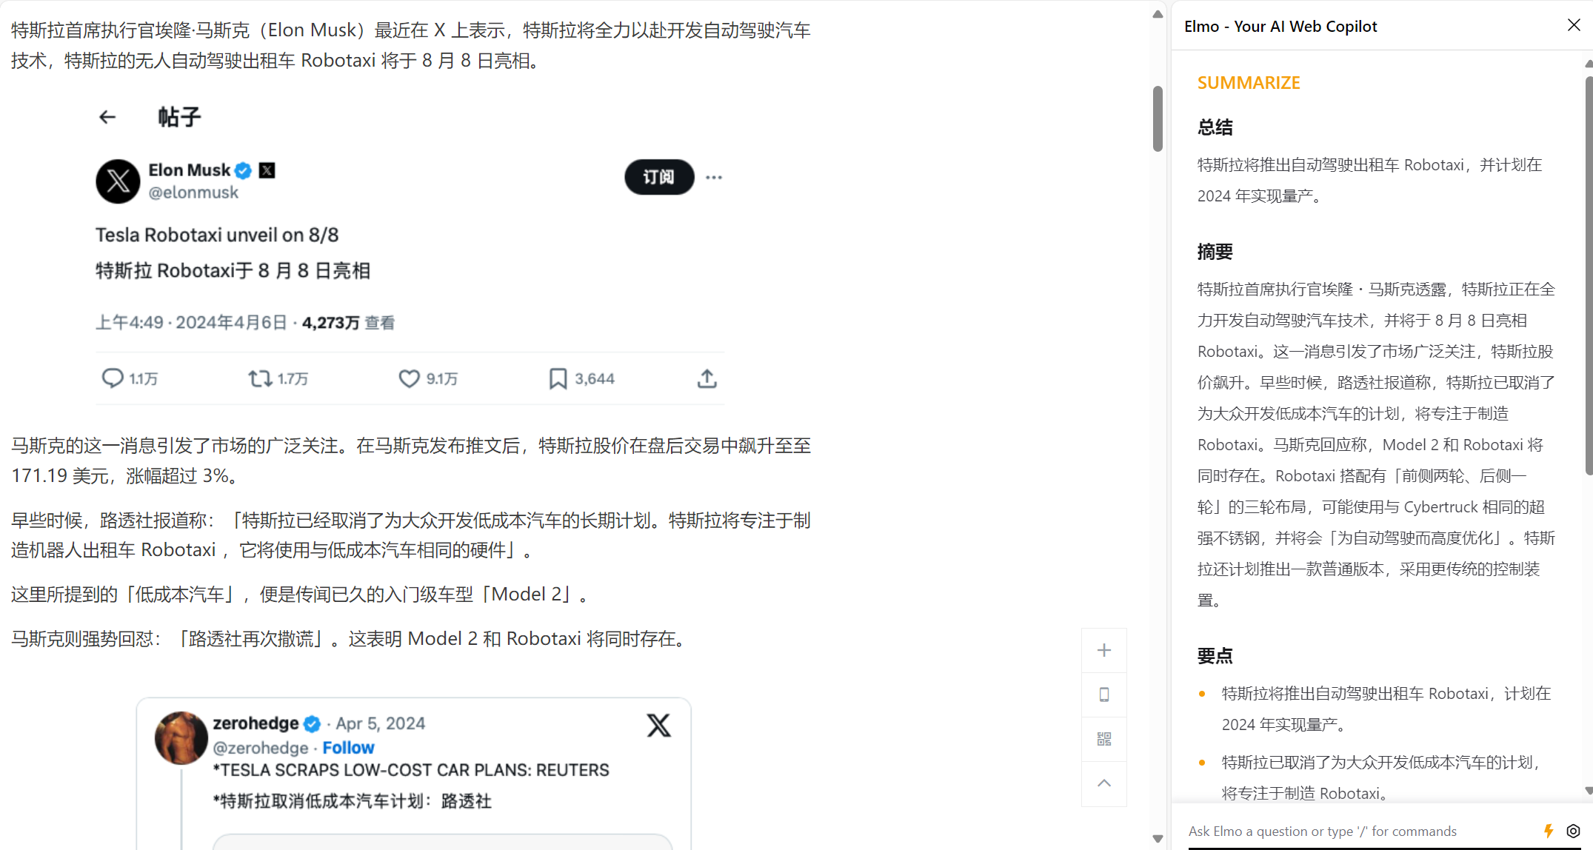This screenshot has width=1593, height=850.
Task: Like the post via heart icon 9.1万
Action: coord(409,378)
